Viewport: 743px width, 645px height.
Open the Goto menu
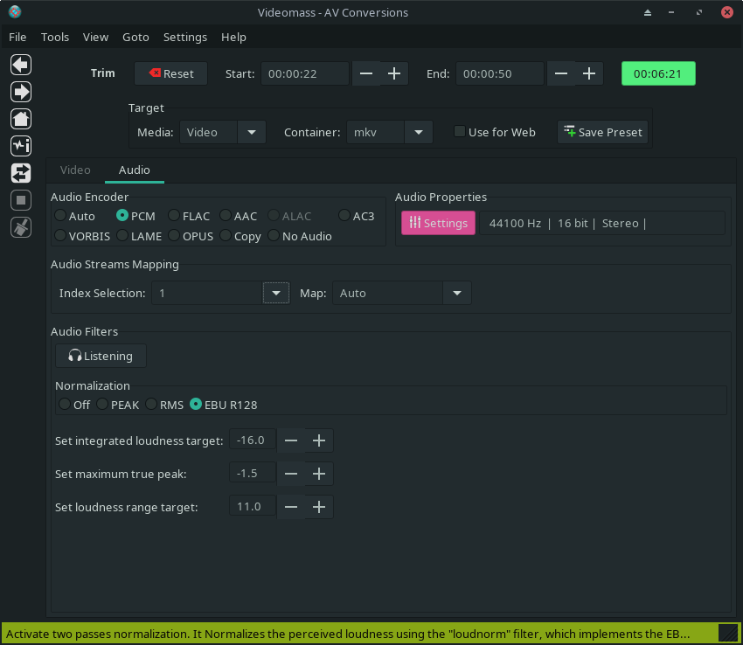click(135, 37)
